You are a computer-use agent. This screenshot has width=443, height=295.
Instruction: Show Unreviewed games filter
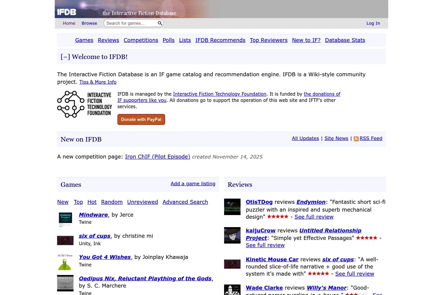click(x=143, y=202)
